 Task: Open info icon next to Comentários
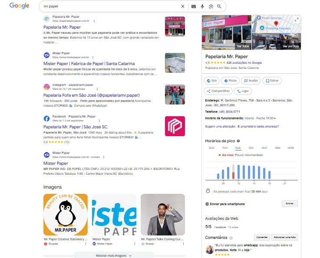231,238
